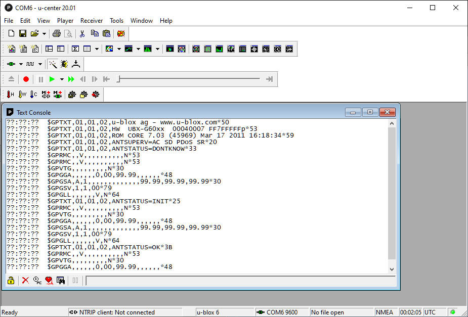Open the colorful map view icon
This screenshot has height=317, width=468.
(110, 49)
